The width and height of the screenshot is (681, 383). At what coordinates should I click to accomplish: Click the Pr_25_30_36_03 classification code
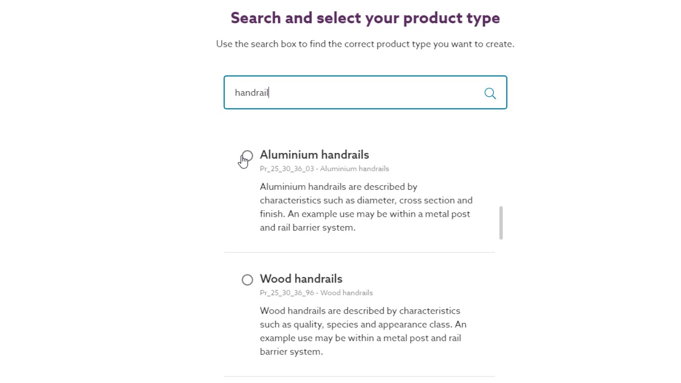[287, 169]
